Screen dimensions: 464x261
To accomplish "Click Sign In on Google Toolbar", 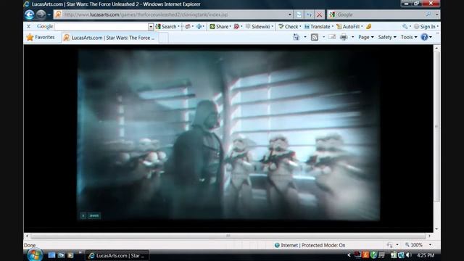I will point(426,27).
